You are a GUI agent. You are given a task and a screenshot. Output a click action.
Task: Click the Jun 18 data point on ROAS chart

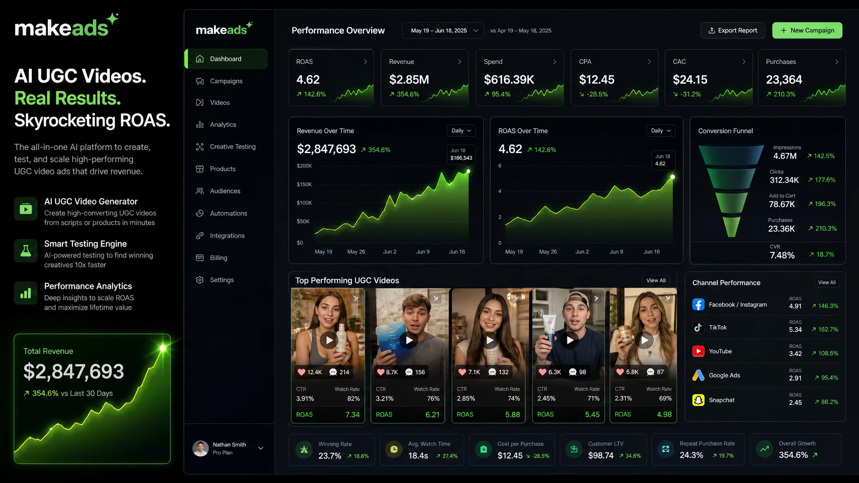pos(673,177)
